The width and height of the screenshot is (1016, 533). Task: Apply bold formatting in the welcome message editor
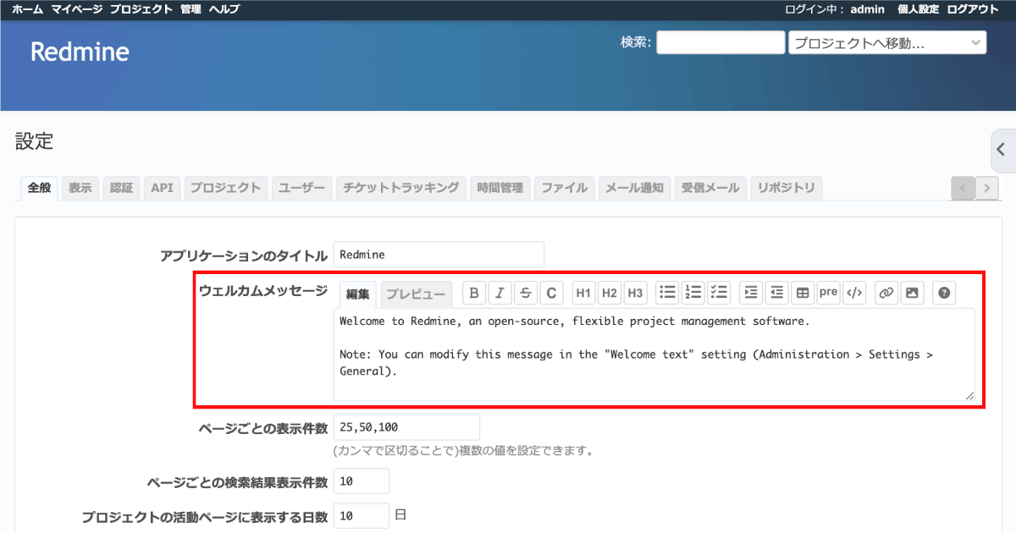[x=474, y=292]
